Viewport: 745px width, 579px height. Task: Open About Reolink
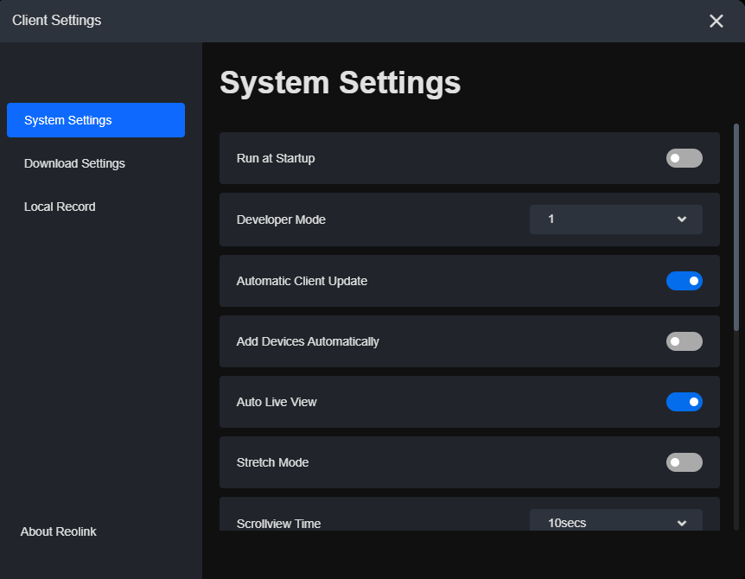59,531
